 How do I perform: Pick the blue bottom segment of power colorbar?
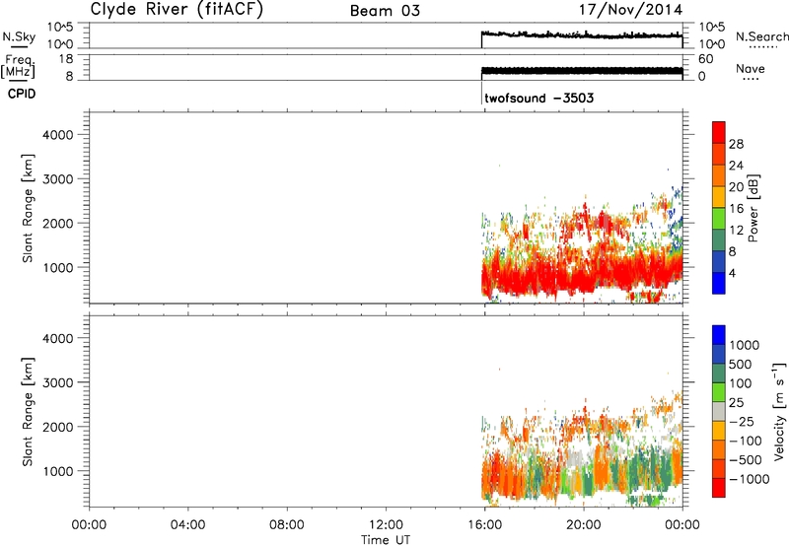point(719,284)
